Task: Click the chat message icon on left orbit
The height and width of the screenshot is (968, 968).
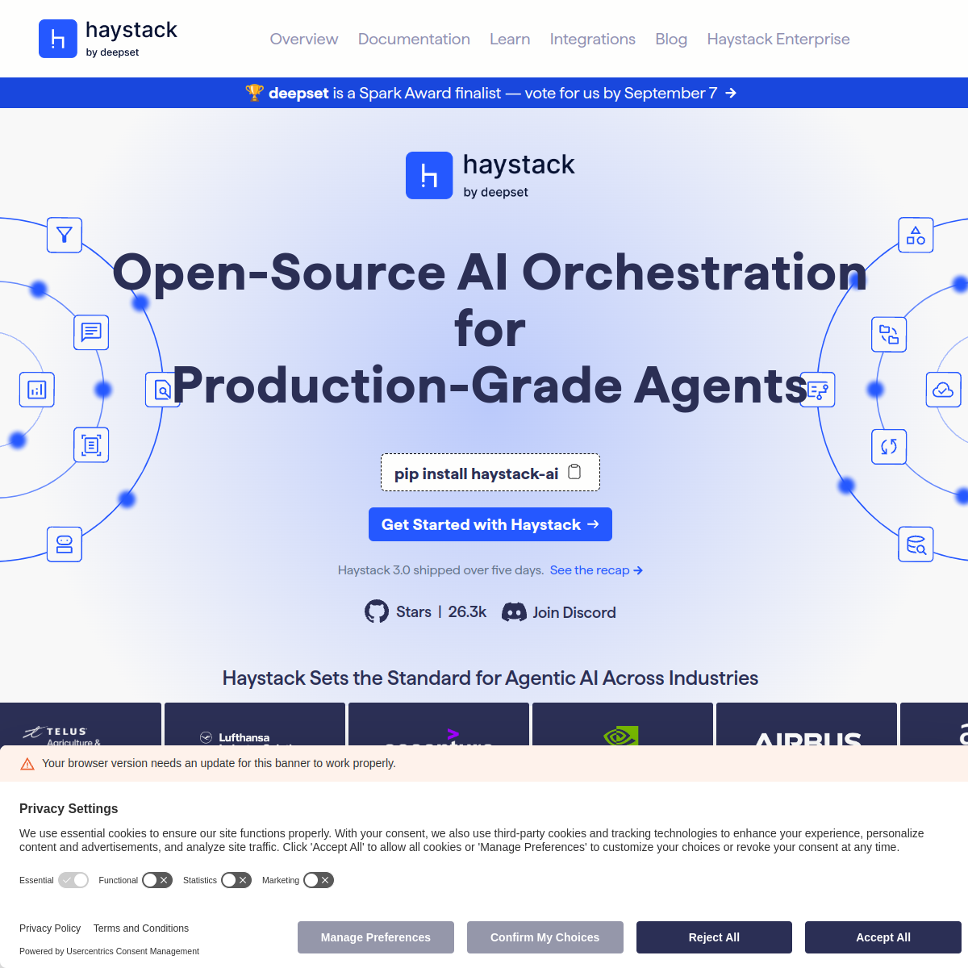Action: tap(91, 332)
